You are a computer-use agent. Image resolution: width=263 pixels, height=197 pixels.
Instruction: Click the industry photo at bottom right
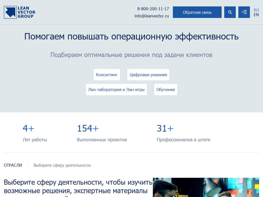click(x=206, y=187)
